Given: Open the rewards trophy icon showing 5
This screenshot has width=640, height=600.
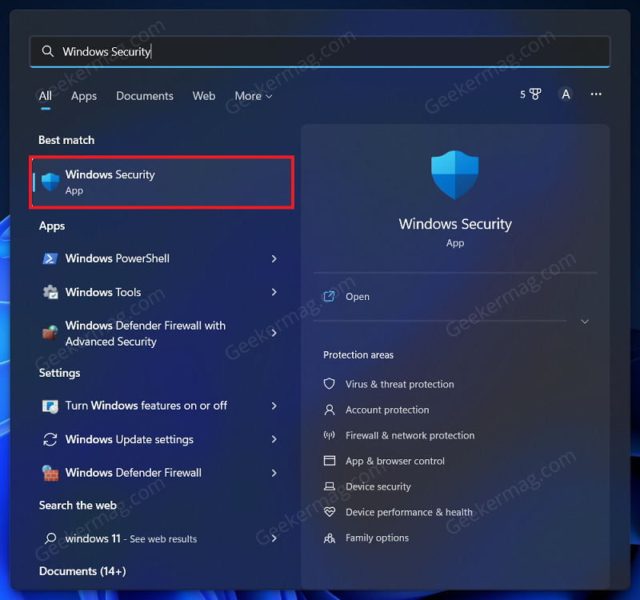Looking at the screenshot, I should [530, 94].
